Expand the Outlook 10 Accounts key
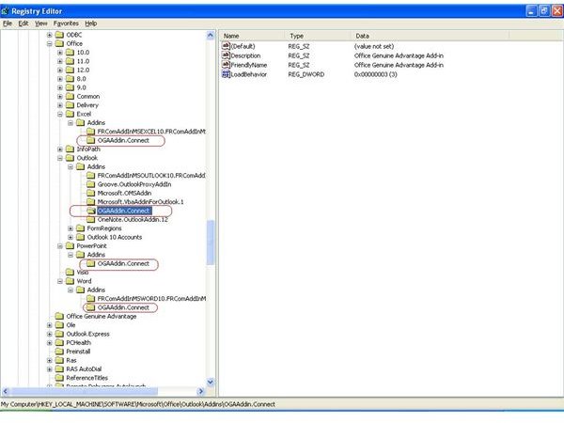564x423 pixels. tap(70, 238)
